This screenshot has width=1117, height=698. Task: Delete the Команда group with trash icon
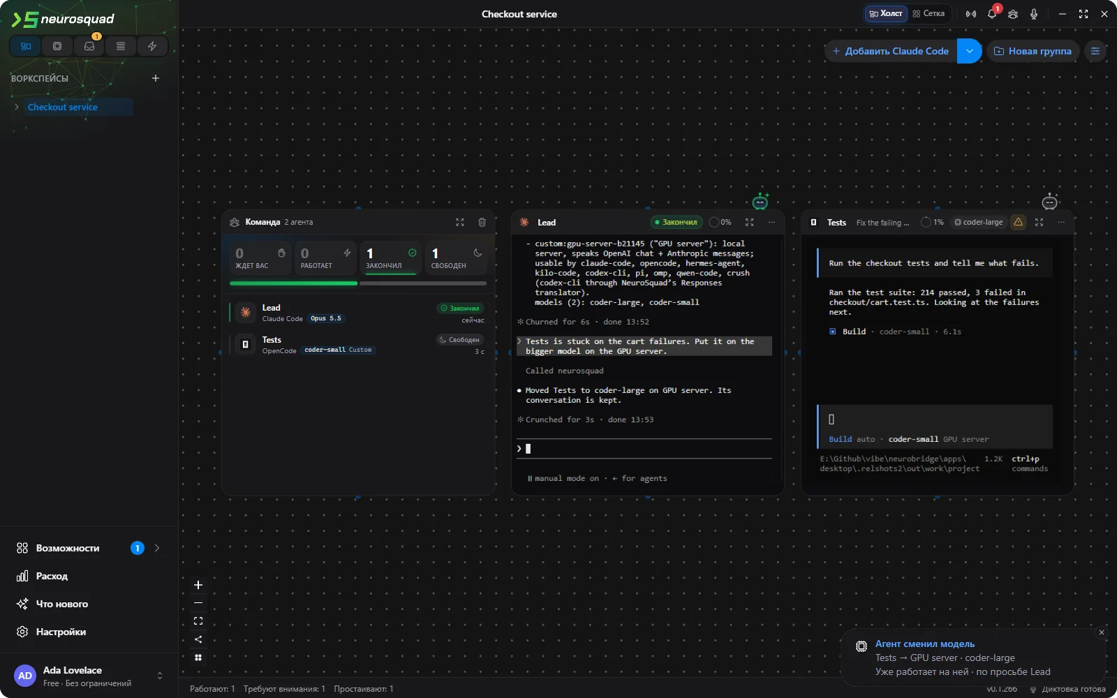(x=482, y=222)
